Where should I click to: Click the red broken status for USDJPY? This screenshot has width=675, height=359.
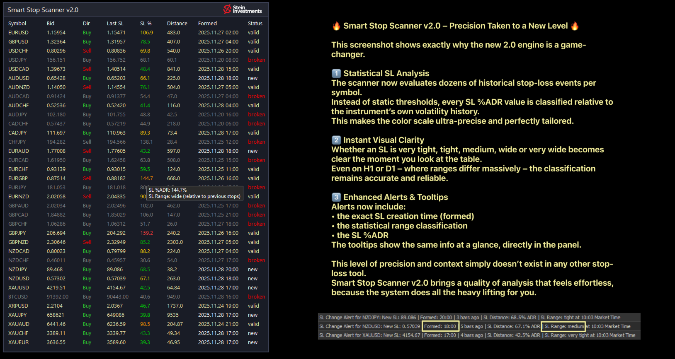256,60
